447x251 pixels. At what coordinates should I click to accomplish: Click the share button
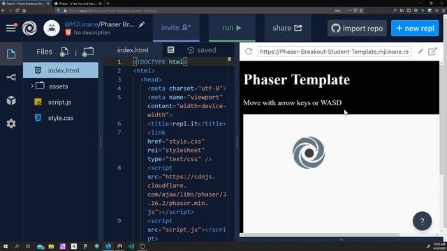point(287,28)
